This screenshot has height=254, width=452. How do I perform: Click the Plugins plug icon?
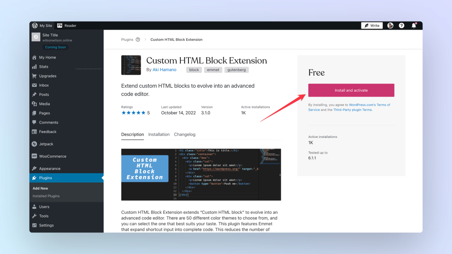click(34, 178)
